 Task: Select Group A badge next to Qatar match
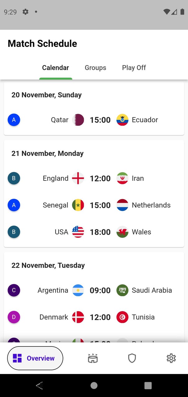point(14,120)
